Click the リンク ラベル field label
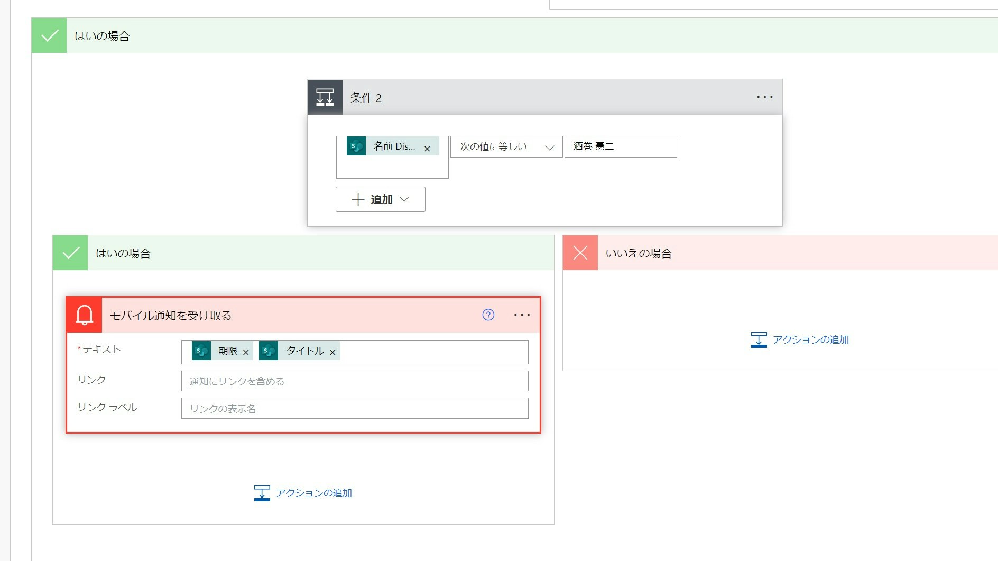 (107, 408)
